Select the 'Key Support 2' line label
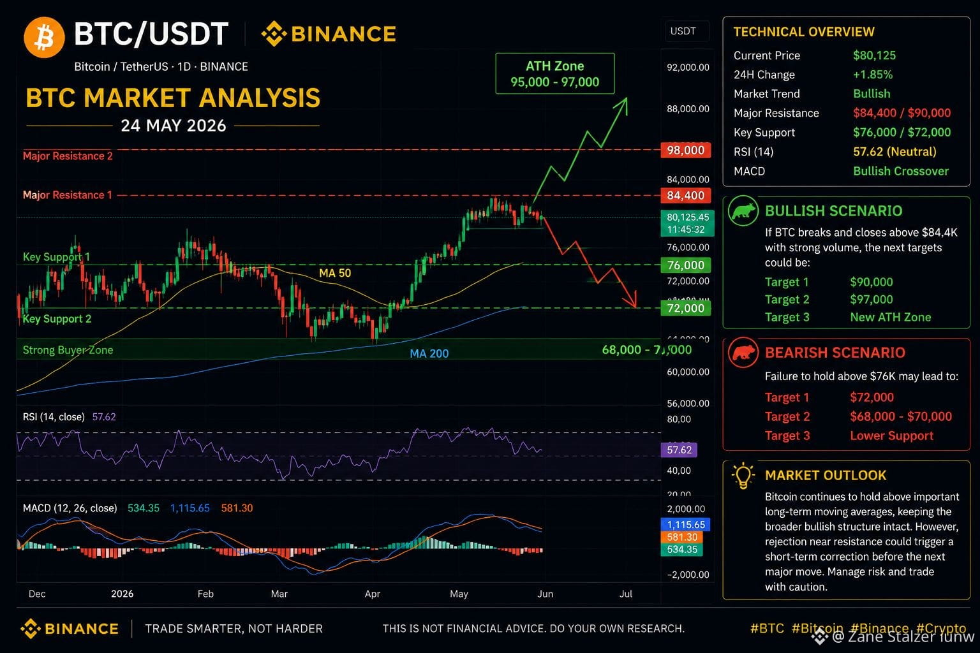 coord(57,319)
